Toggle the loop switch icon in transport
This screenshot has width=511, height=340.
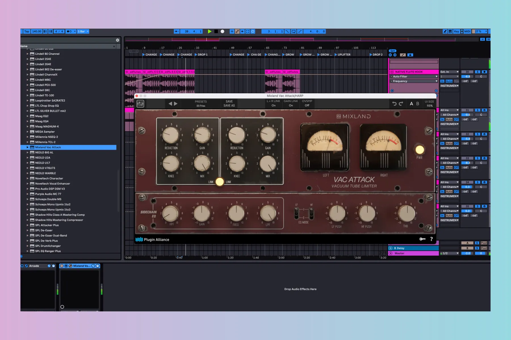294,31
